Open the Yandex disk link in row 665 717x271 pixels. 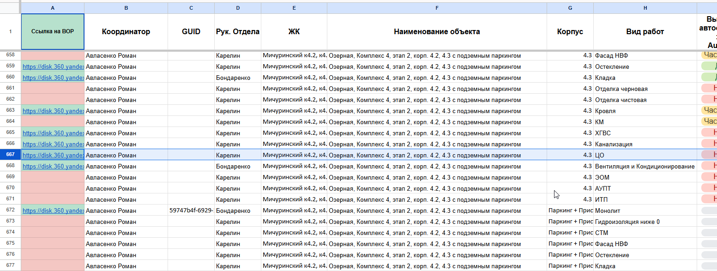click(x=53, y=133)
